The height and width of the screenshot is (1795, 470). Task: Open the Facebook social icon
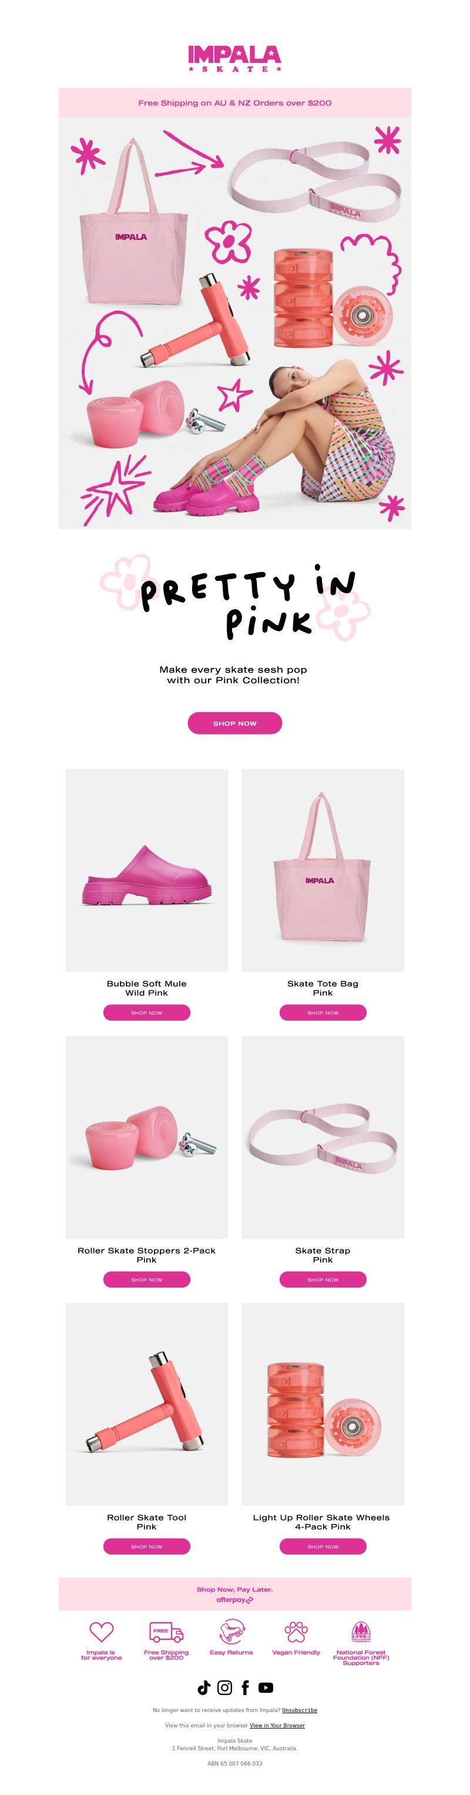[245, 1687]
